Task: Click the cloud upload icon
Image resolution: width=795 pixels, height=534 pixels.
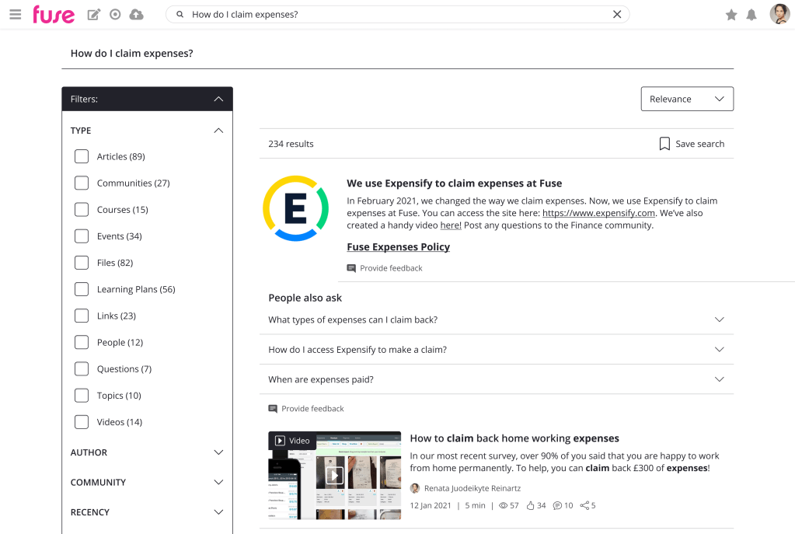Action: (136, 15)
